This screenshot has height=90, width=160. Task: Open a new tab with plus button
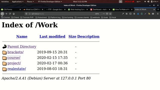pyautogui.click(x=158, y=9)
